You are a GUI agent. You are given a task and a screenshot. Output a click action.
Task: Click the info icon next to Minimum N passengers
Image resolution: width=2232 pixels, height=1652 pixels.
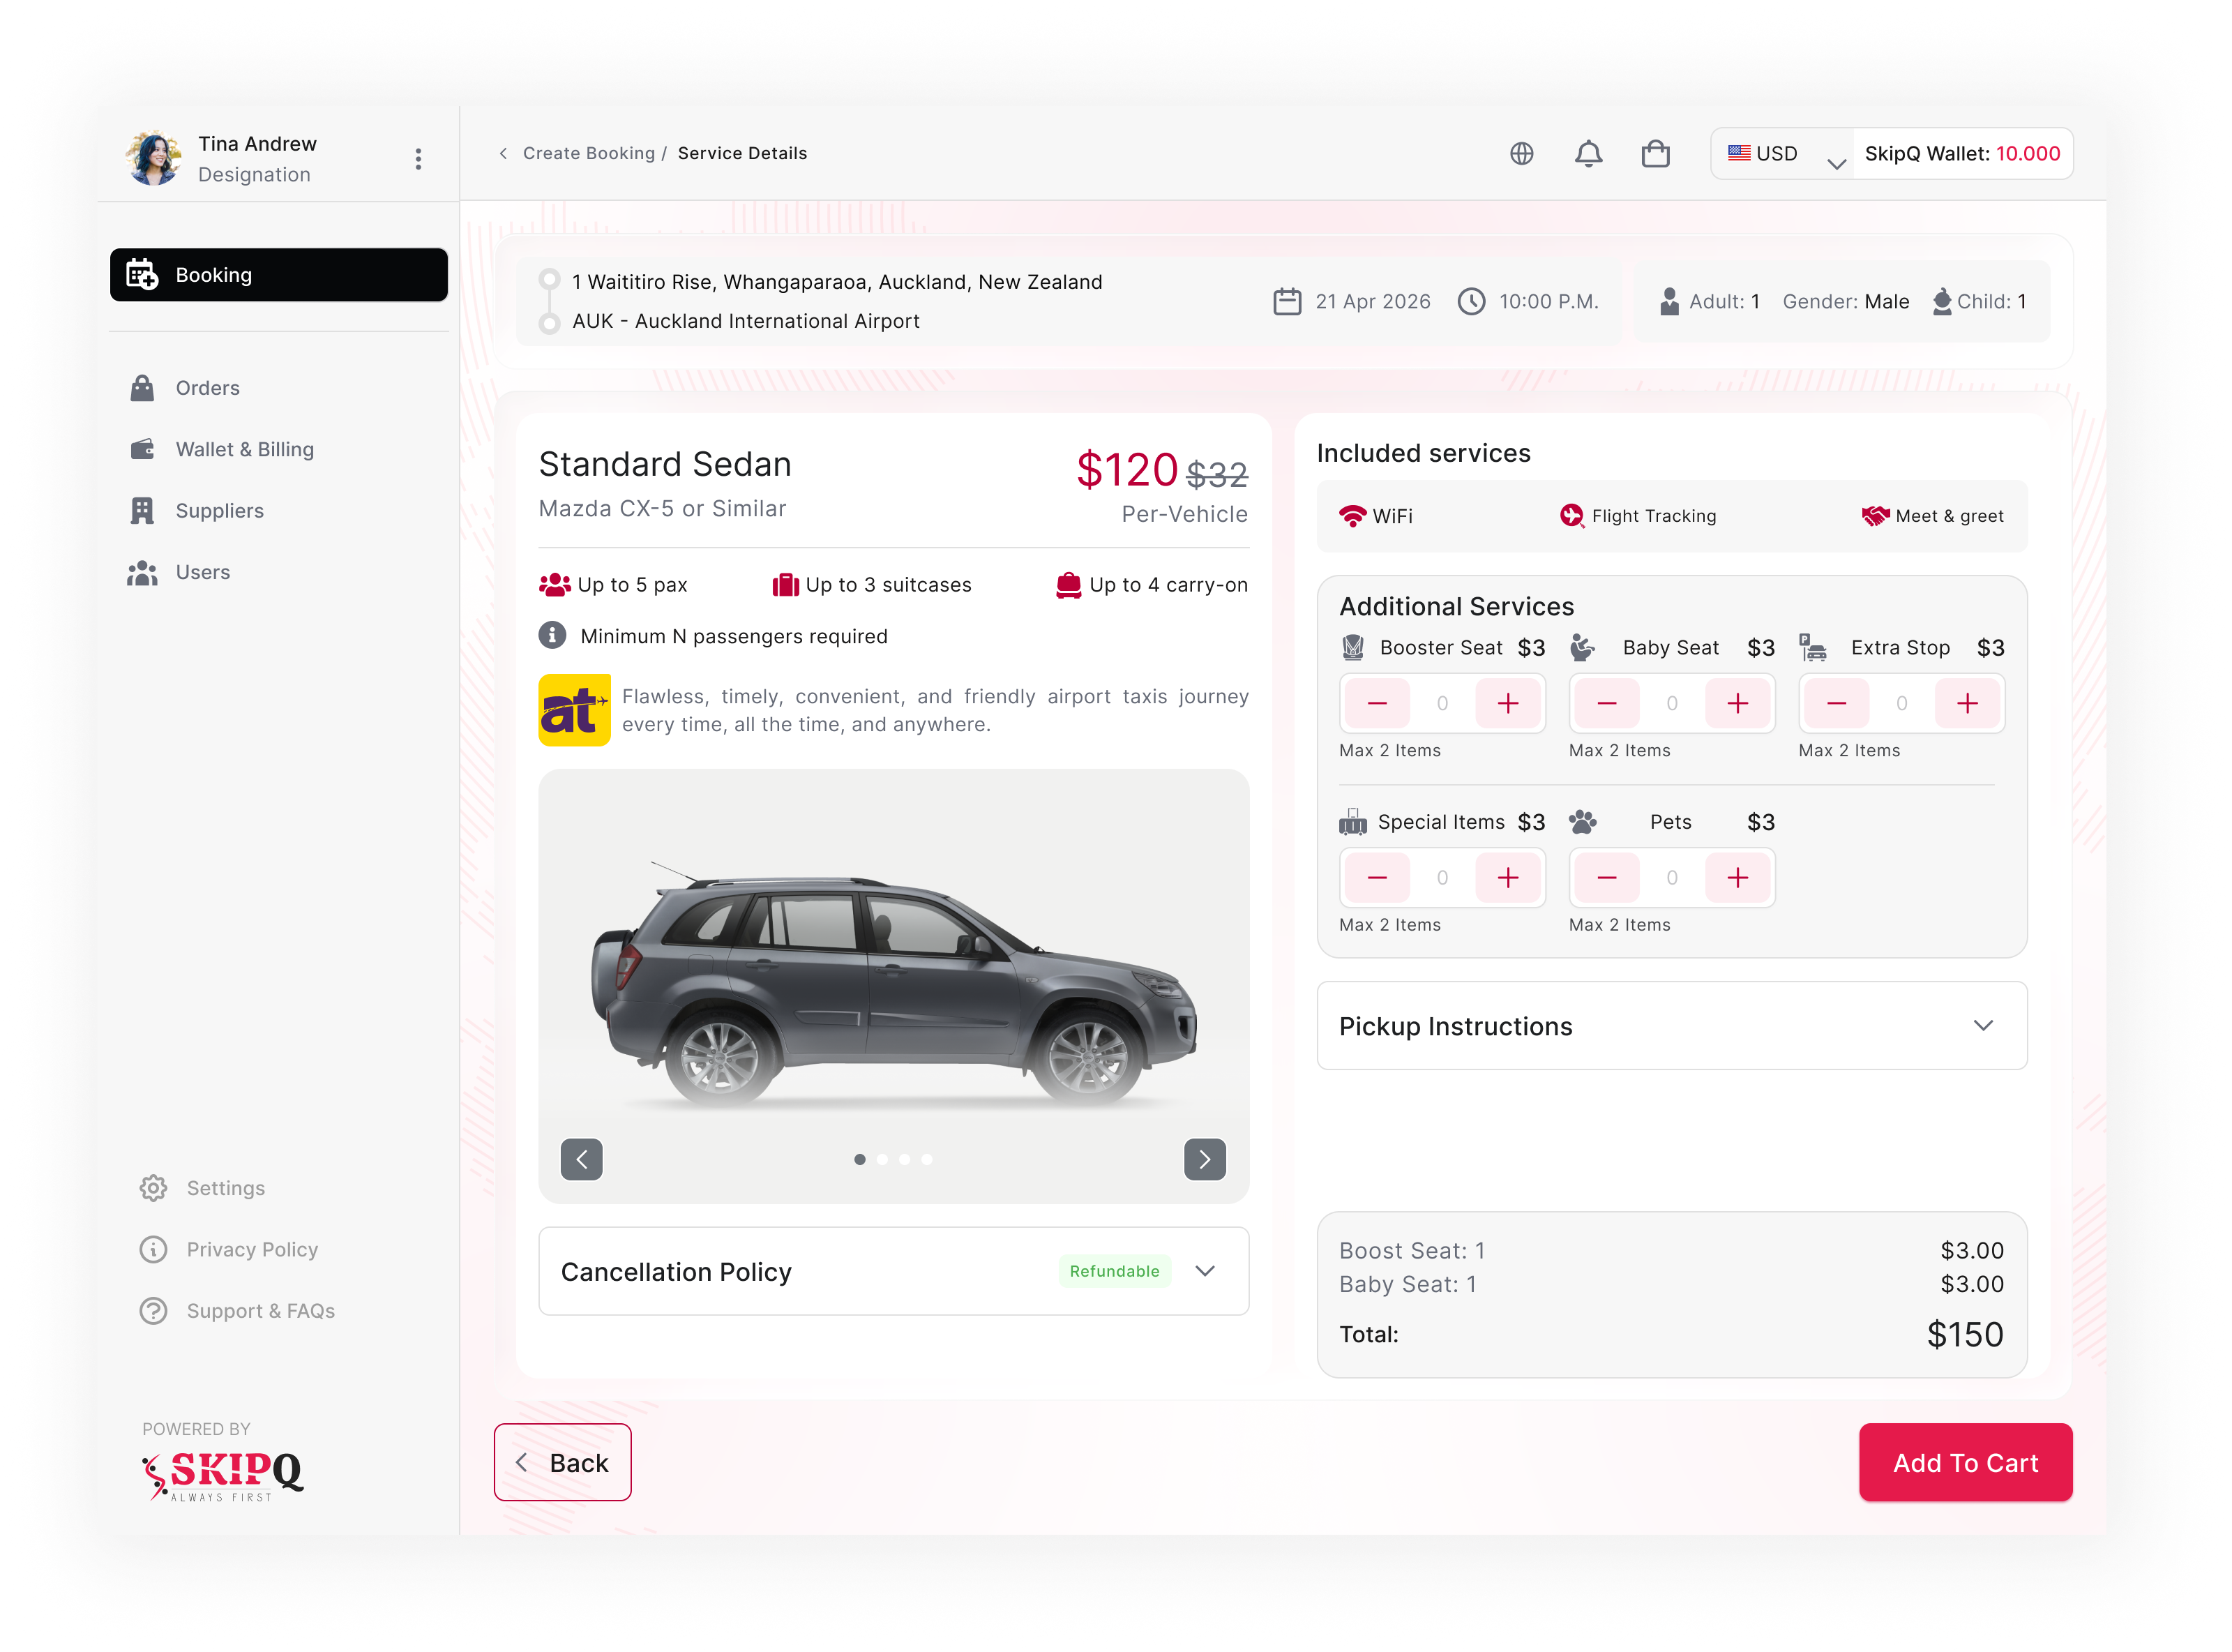pyautogui.click(x=552, y=635)
